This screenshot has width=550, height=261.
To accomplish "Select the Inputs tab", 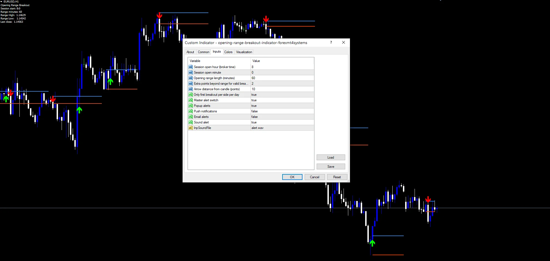I will (217, 51).
